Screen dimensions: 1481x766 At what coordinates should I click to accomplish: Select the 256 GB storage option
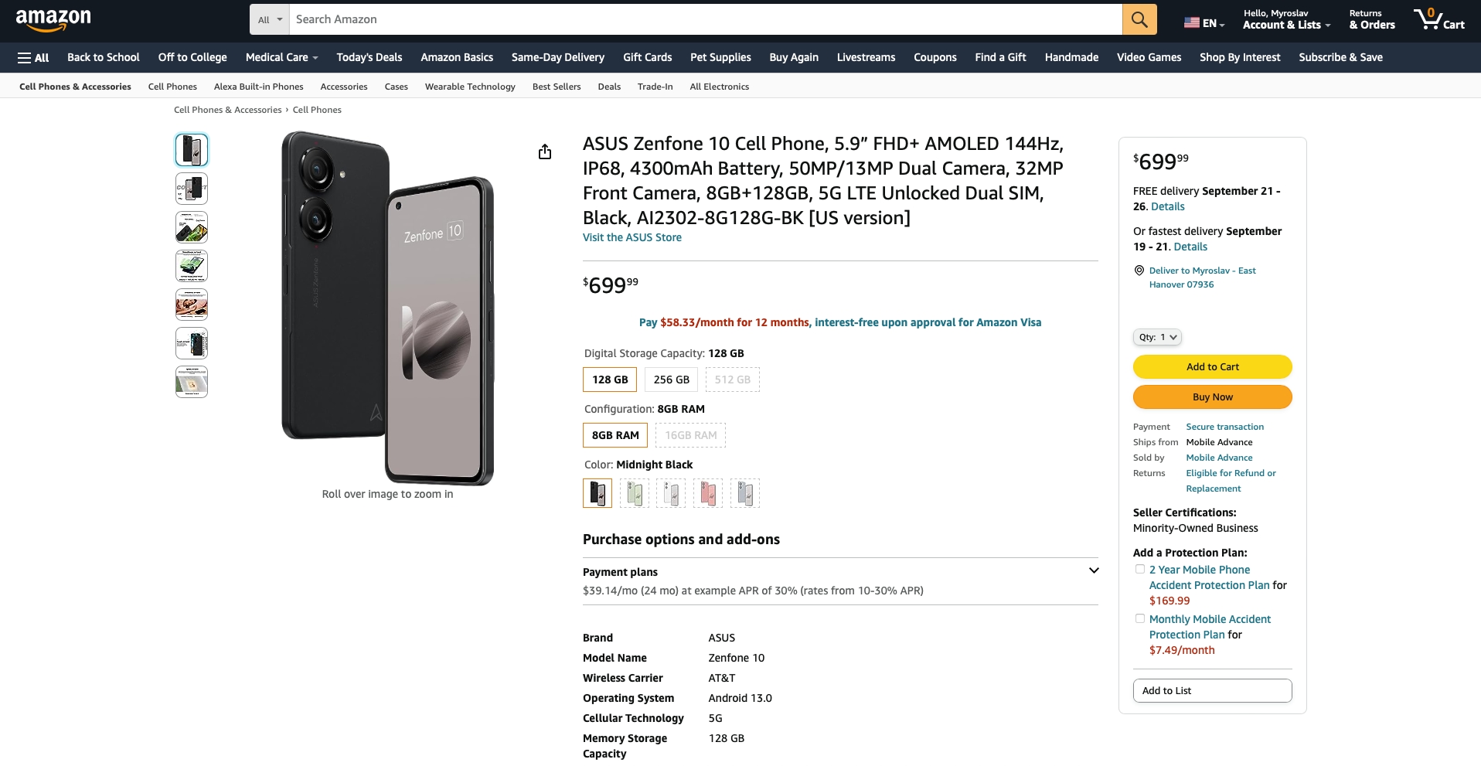point(671,380)
